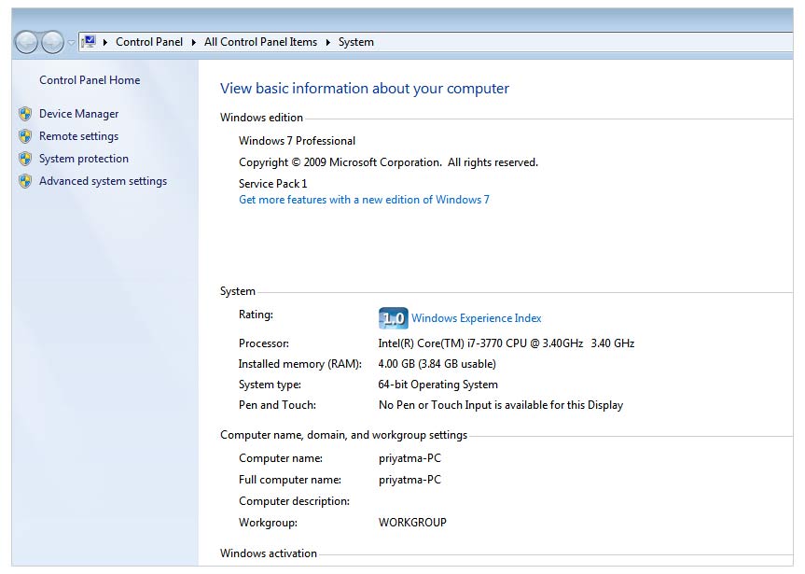Click the 64-bit Operating System value
805x574 pixels.
coord(437,385)
